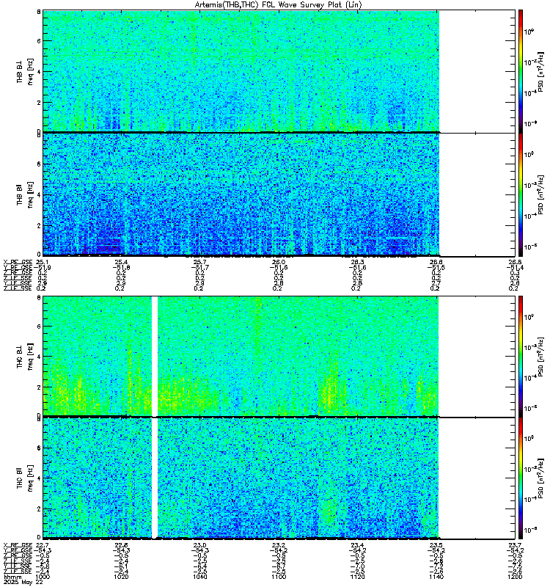Click the PSD [nT²/Hz] label of THC B⊥ color bar
550x587 pixels.
(x=540, y=356)
